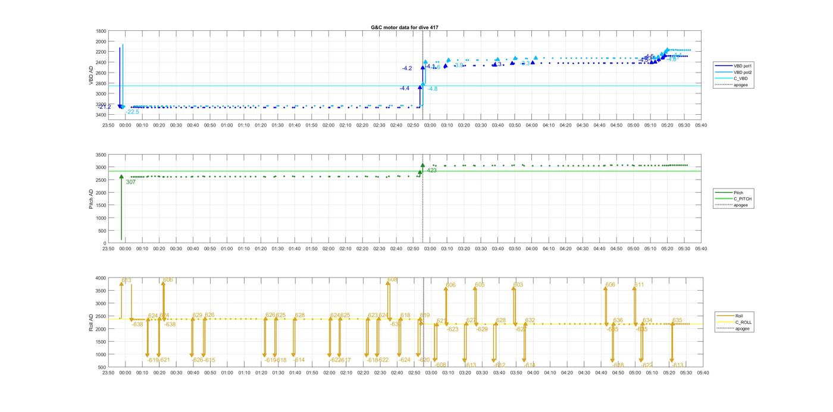Click the '-21.2' VBD data label
Screen dimensions: 833x412
coord(105,107)
